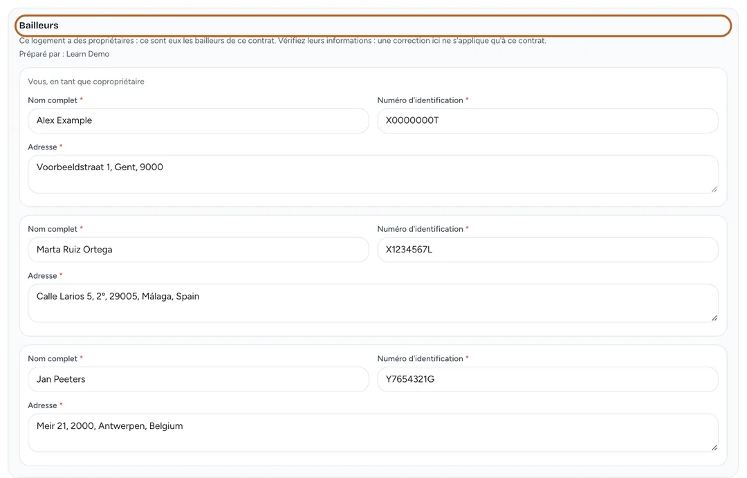747x478 pixels.
Task: Click the Bailleurs section heading
Action: [39, 26]
